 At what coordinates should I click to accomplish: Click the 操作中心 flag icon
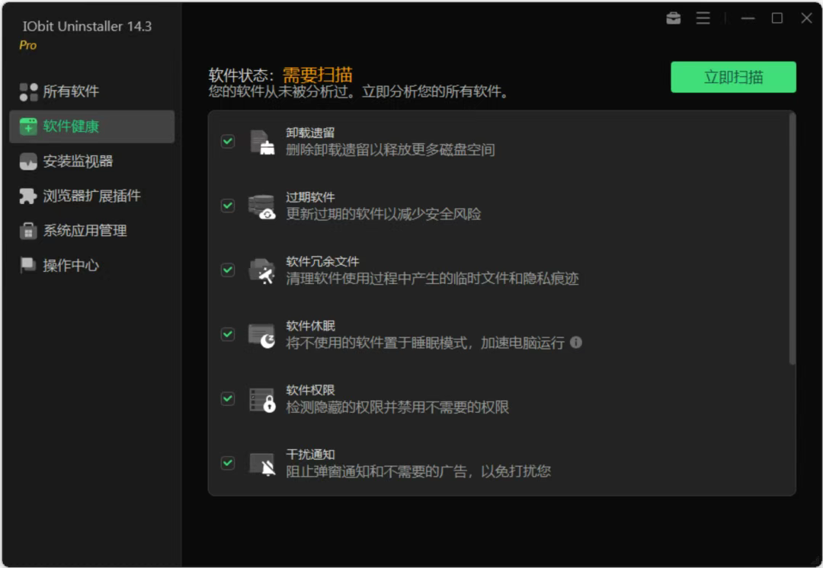28,266
